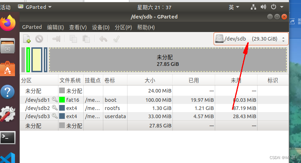Select the yellow-filled ext4 rootfs block
The height and width of the screenshot is (163, 301).
37,60
